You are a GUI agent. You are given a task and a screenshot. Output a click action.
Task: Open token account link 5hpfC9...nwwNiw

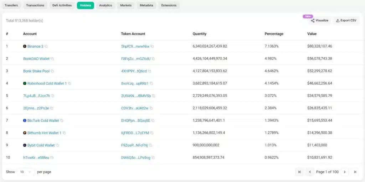[135, 47]
